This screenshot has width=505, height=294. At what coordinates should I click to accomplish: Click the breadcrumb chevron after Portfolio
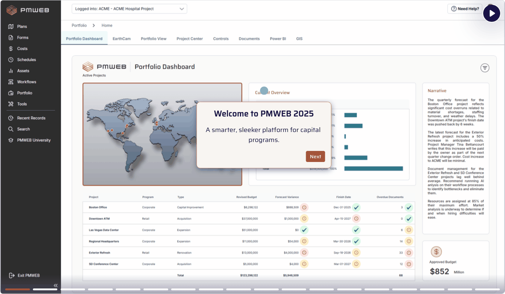point(94,26)
